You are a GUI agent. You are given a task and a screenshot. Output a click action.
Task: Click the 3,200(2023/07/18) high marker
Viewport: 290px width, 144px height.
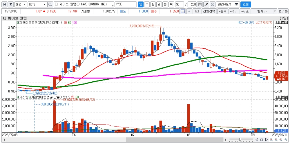142,26
